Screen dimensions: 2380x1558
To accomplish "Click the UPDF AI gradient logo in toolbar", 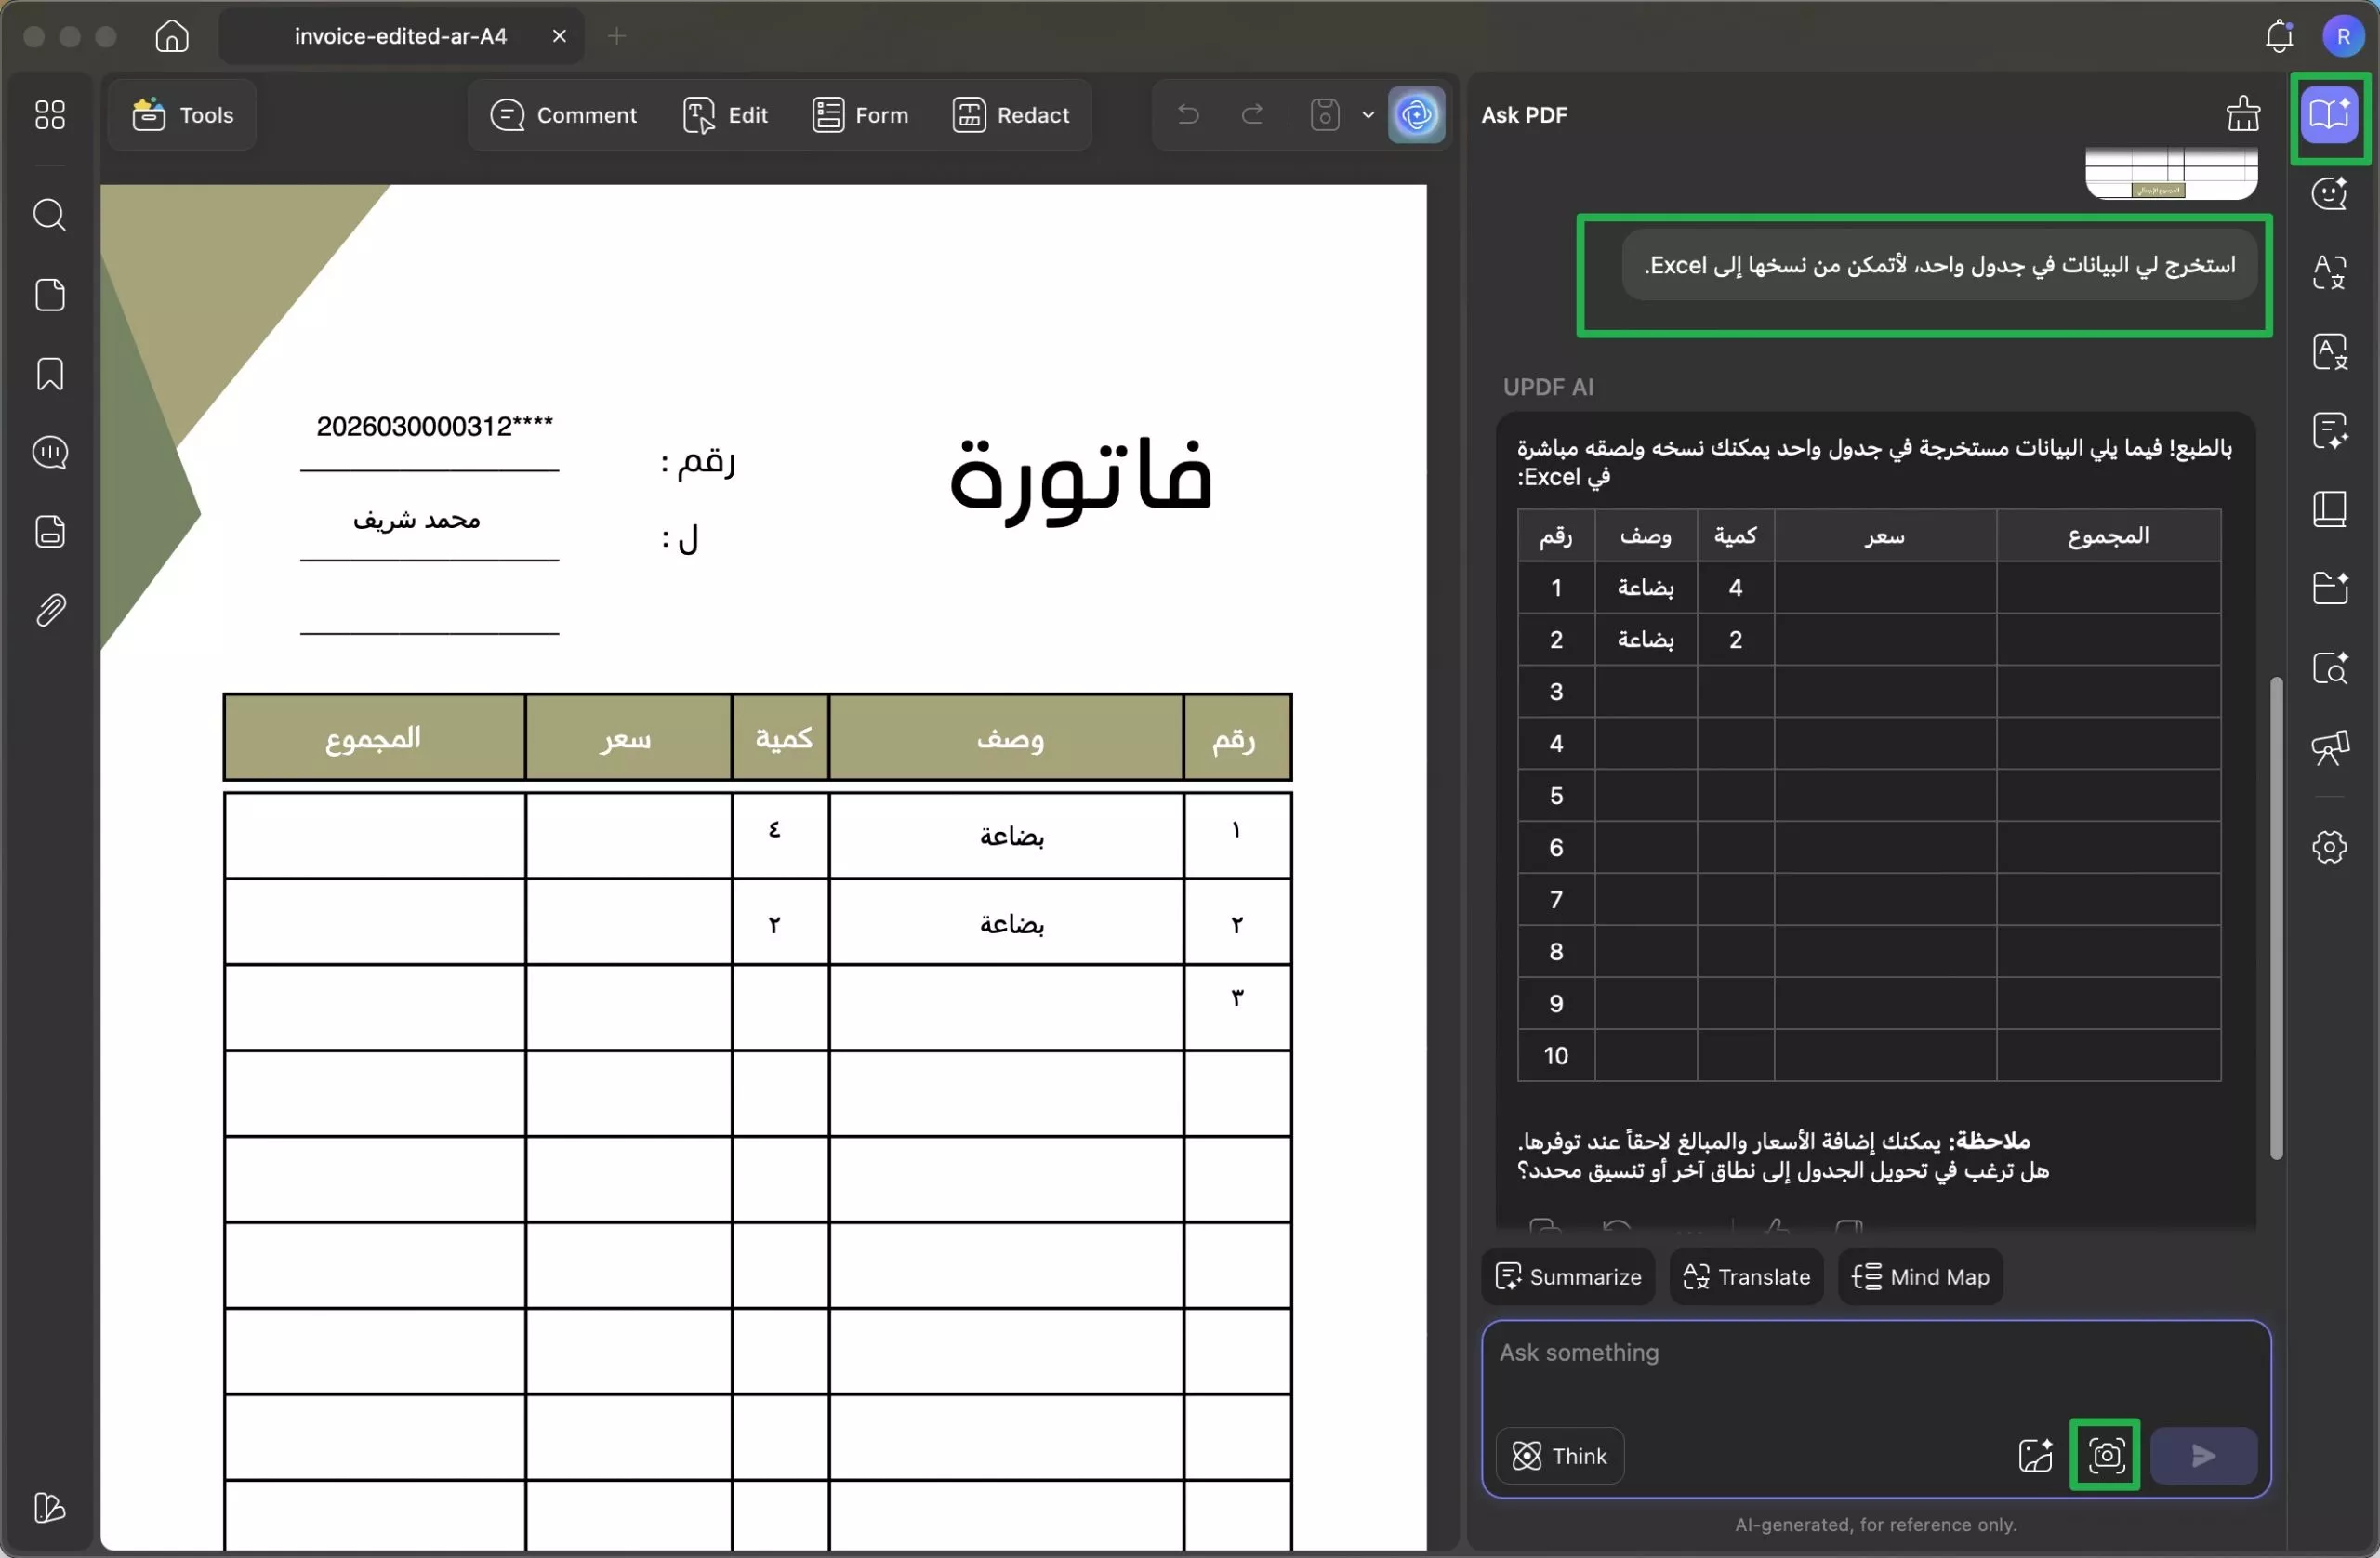I will pyautogui.click(x=1416, y=114).
